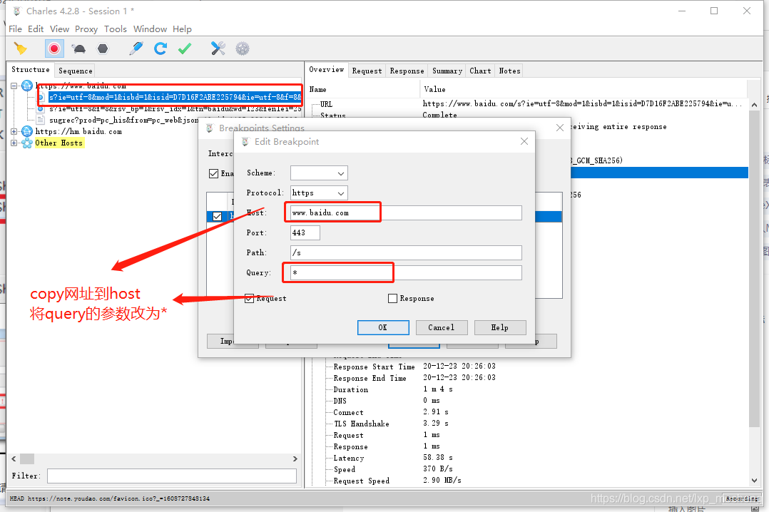Open the Help menu

[182, 29]
